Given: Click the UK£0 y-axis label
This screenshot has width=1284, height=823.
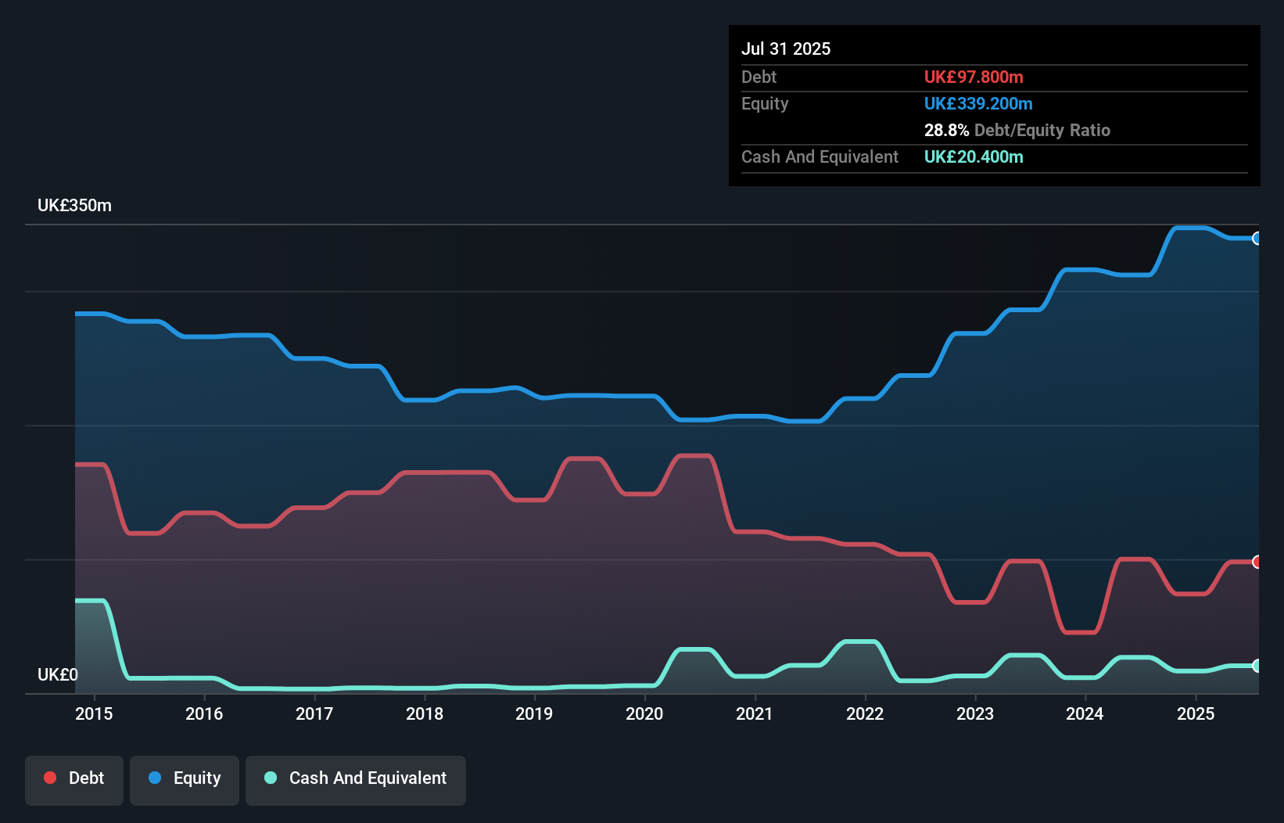Looking at the screenshot, I should click(x=58, y=674).
